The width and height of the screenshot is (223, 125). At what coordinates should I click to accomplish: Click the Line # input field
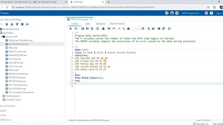(x=137, y=28)
